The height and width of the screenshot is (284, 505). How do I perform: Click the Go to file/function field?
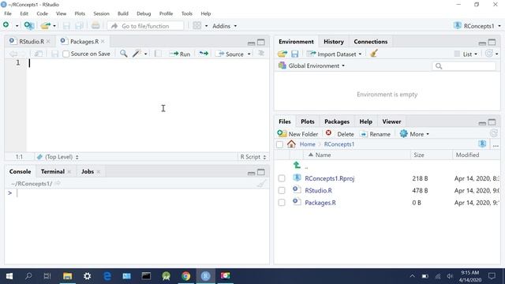point(145,26)
